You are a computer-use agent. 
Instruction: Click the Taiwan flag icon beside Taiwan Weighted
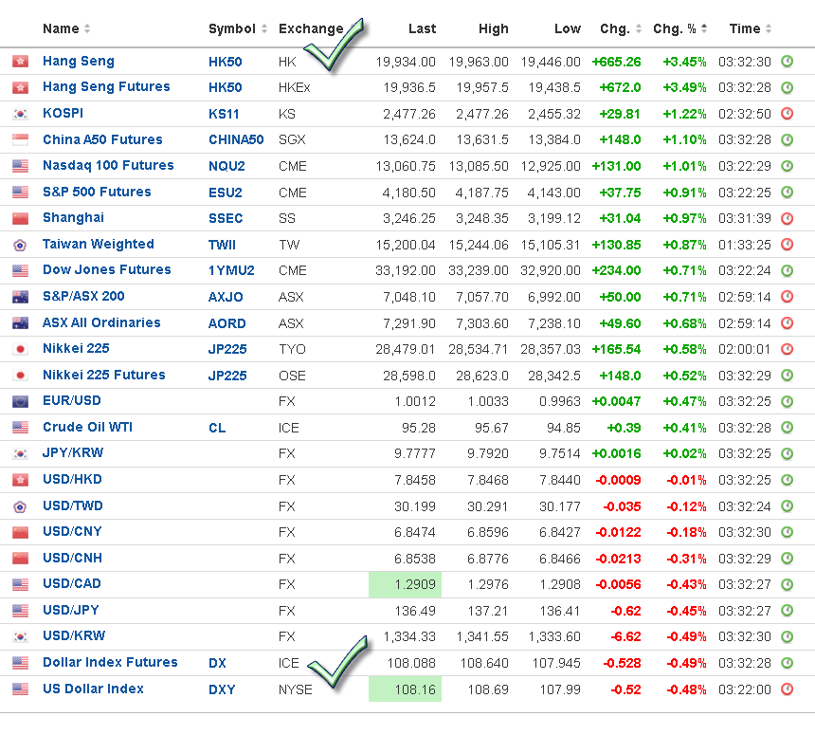click(20, 245)
